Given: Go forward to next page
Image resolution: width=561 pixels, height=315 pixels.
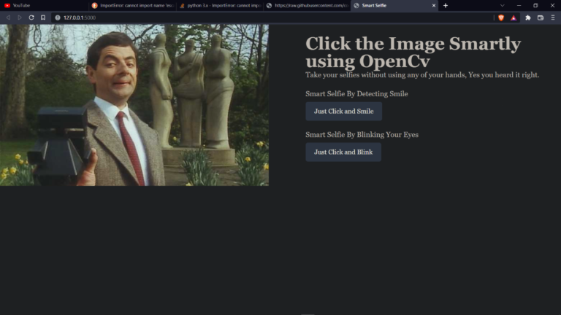Looking at the screenshot, I should point(20,17).
